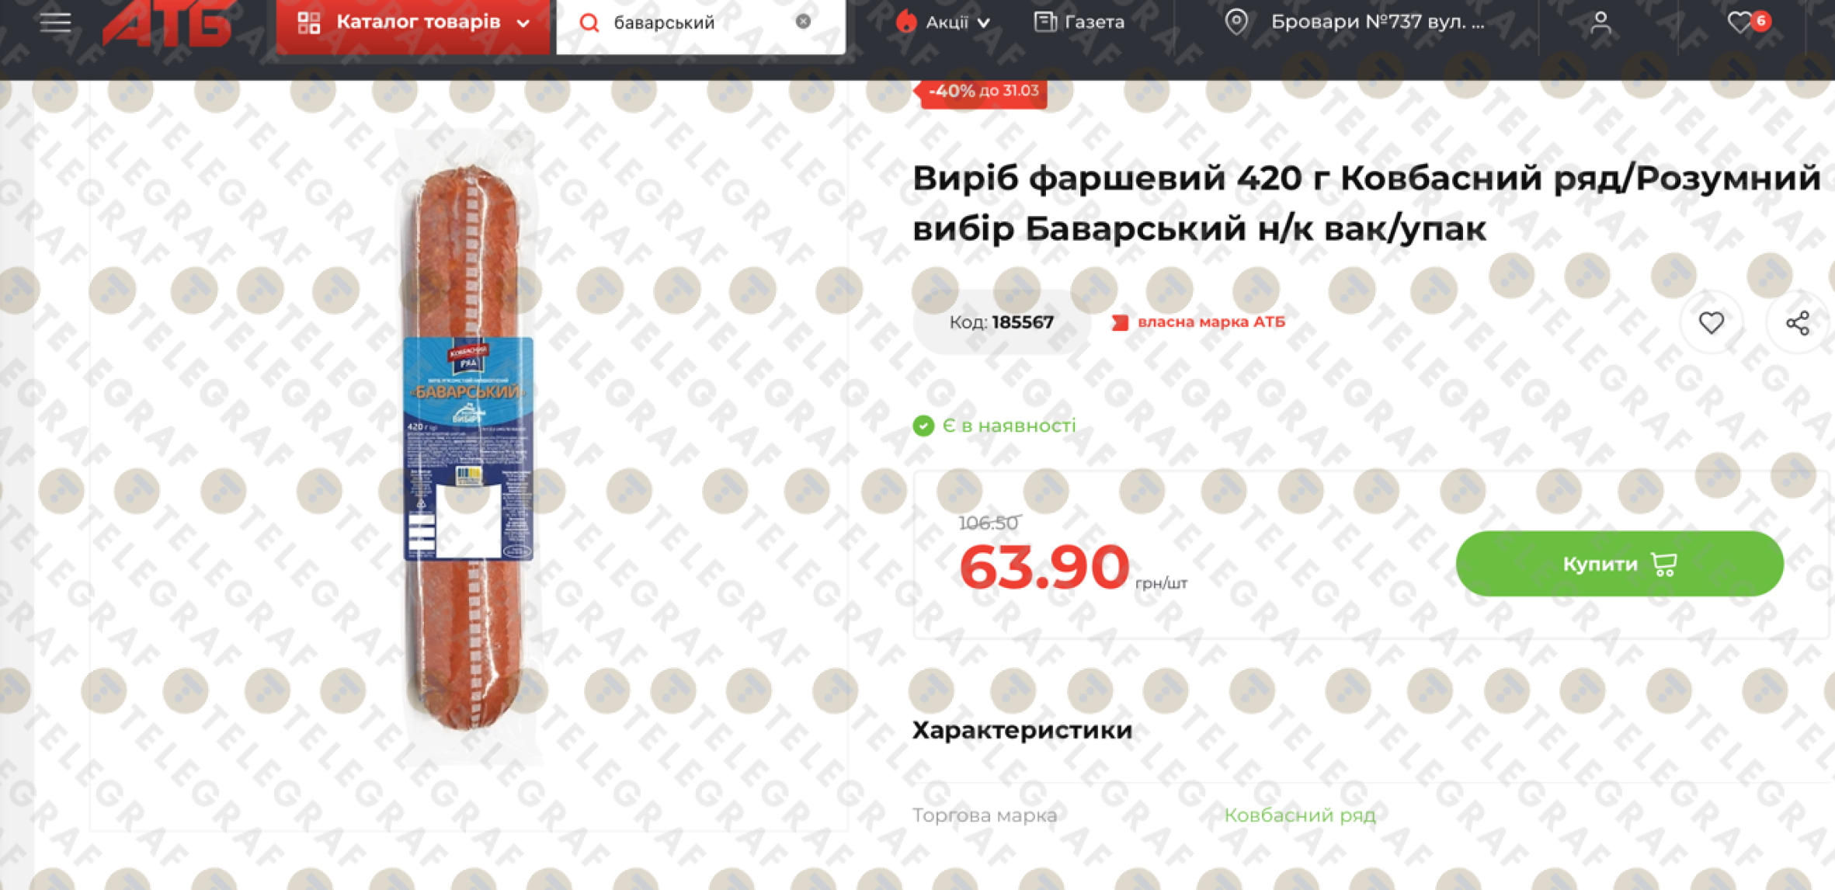The width and height of the screenshot is (1835, 890).
Task: Add product to favorites with heart
Action: 1711,322
